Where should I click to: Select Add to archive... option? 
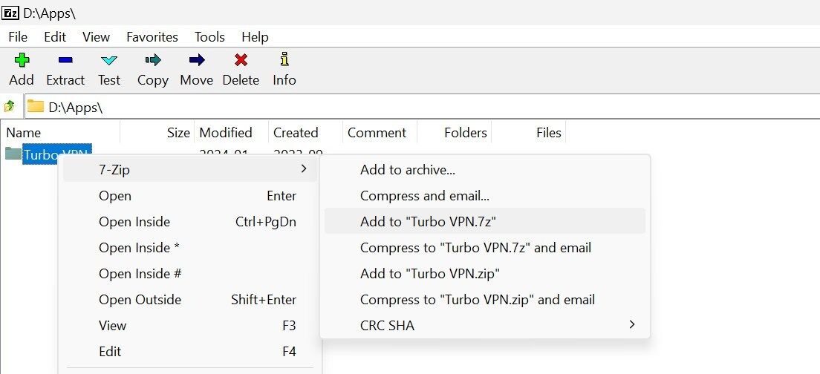click(485, 170)
